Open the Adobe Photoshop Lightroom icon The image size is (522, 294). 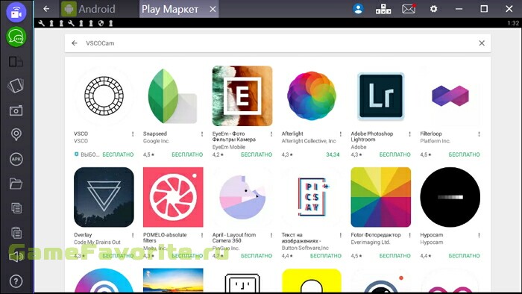[381, 96]
